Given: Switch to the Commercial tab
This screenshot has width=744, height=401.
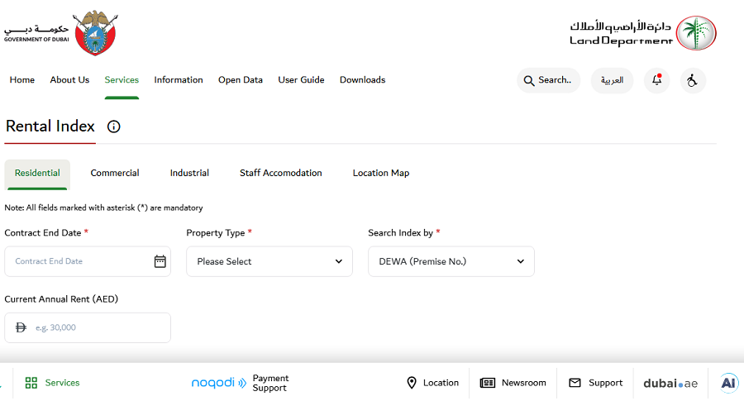Looking at the screenshot, I should point(115,173).
